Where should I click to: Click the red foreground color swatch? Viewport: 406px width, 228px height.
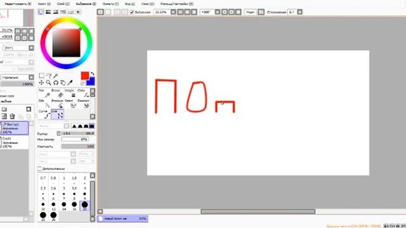coord(85,76)
